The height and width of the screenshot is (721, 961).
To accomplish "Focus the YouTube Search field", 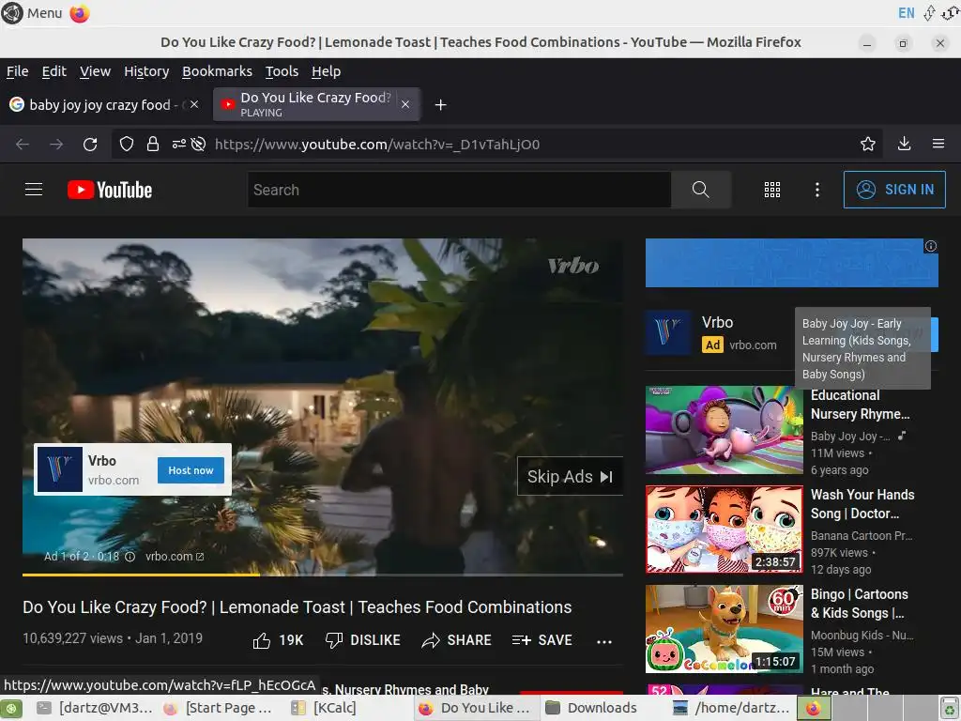I will click(x=459, y=190).
